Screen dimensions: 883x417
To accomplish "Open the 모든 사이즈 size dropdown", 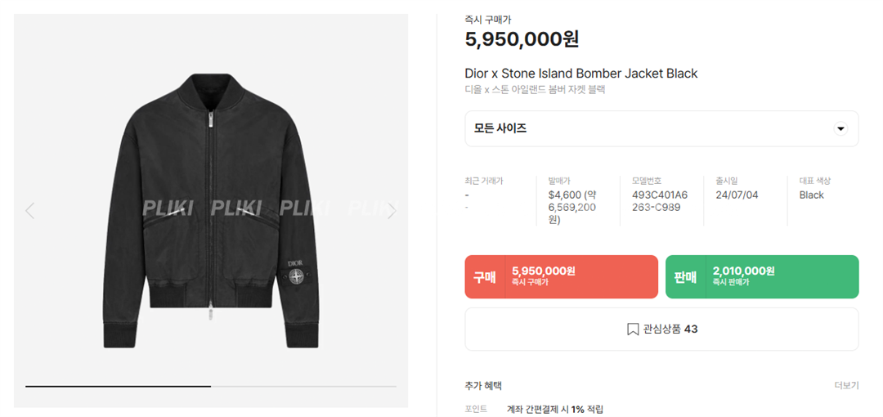I will coord(661,129).
